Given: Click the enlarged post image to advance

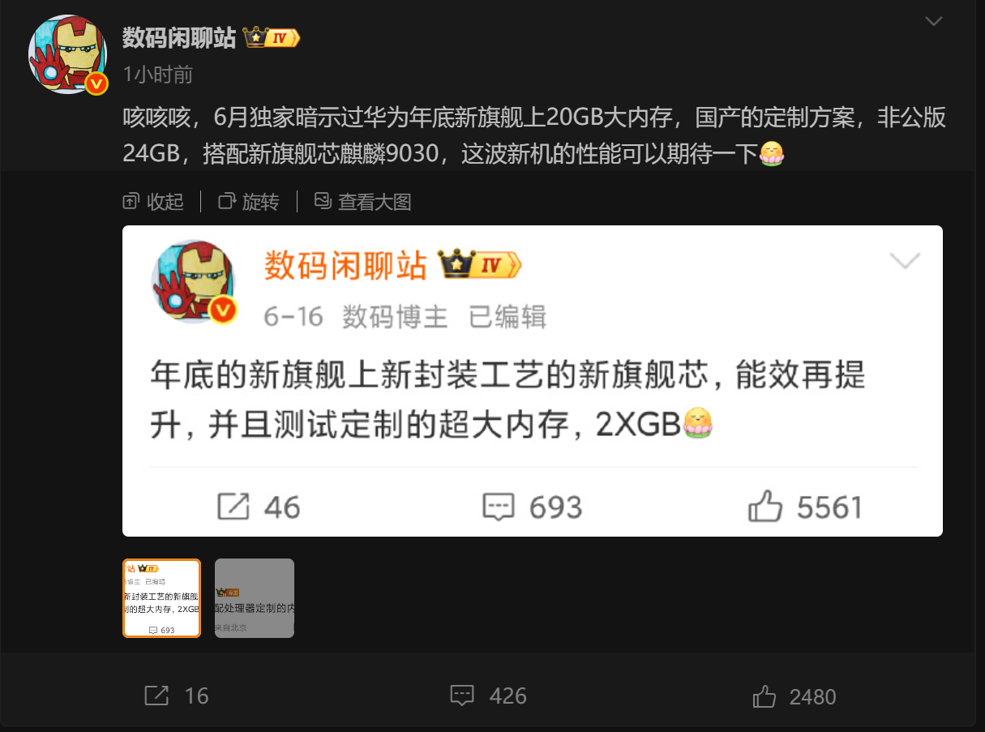Looking at the screenshot, I should pyautogui.click(x=532, y=381).
